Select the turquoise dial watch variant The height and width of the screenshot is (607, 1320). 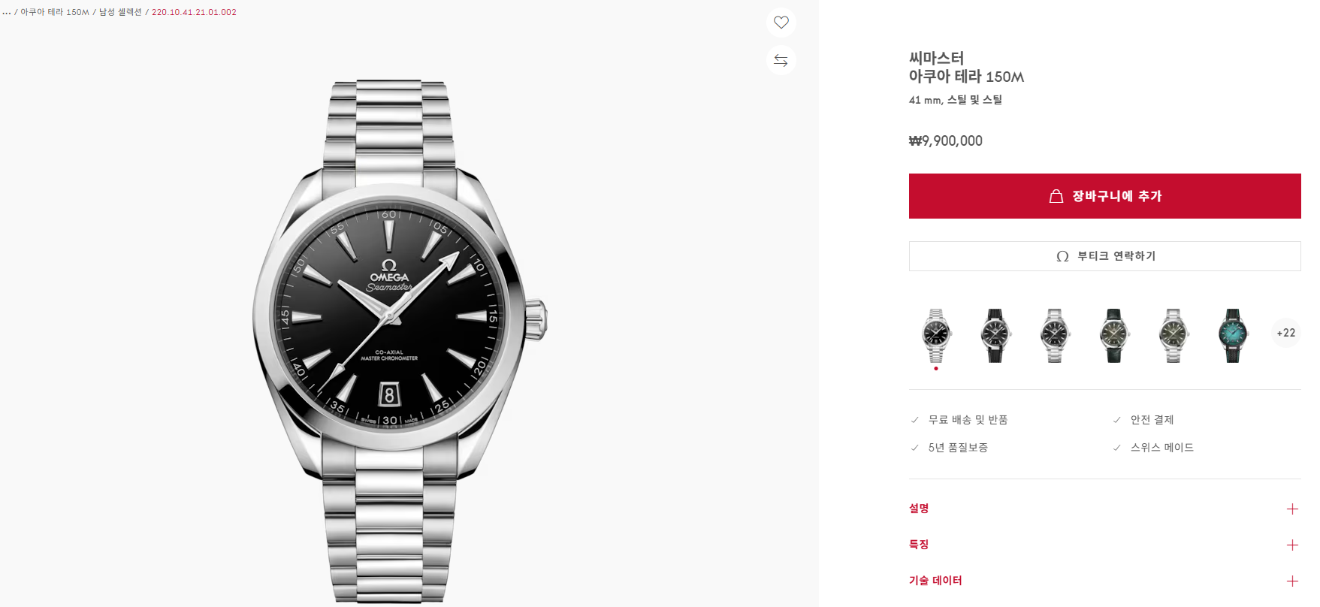point(1233,335)
